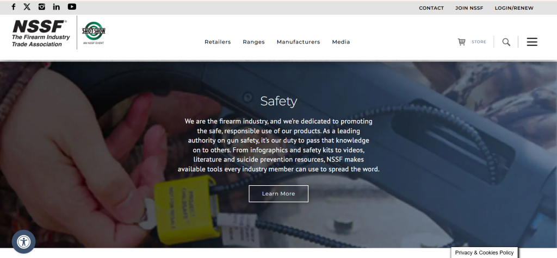The image size is (557, 258).
Task: Open the Ranges menu
Action: 253,42
